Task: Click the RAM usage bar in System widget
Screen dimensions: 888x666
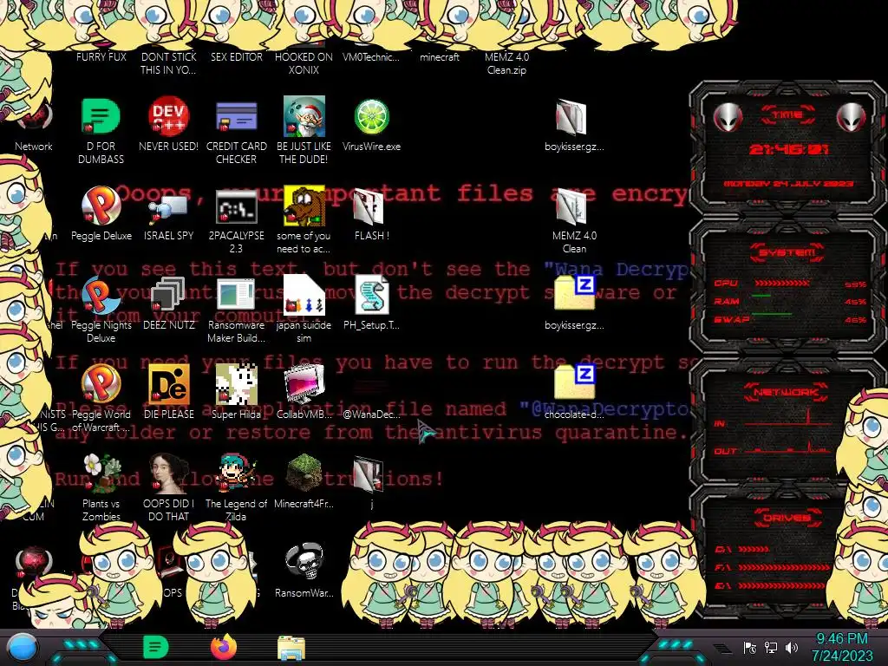Action: coord(761,296)
